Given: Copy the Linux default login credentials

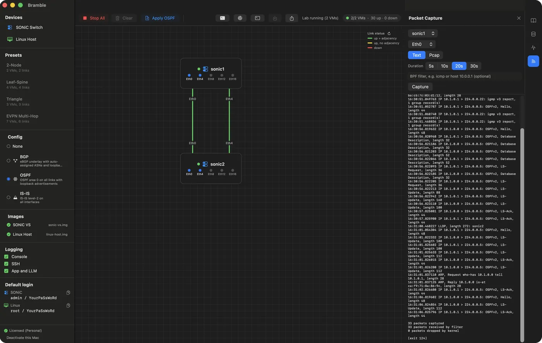Looking at the screenshot, I should click(x=68, y=305).
